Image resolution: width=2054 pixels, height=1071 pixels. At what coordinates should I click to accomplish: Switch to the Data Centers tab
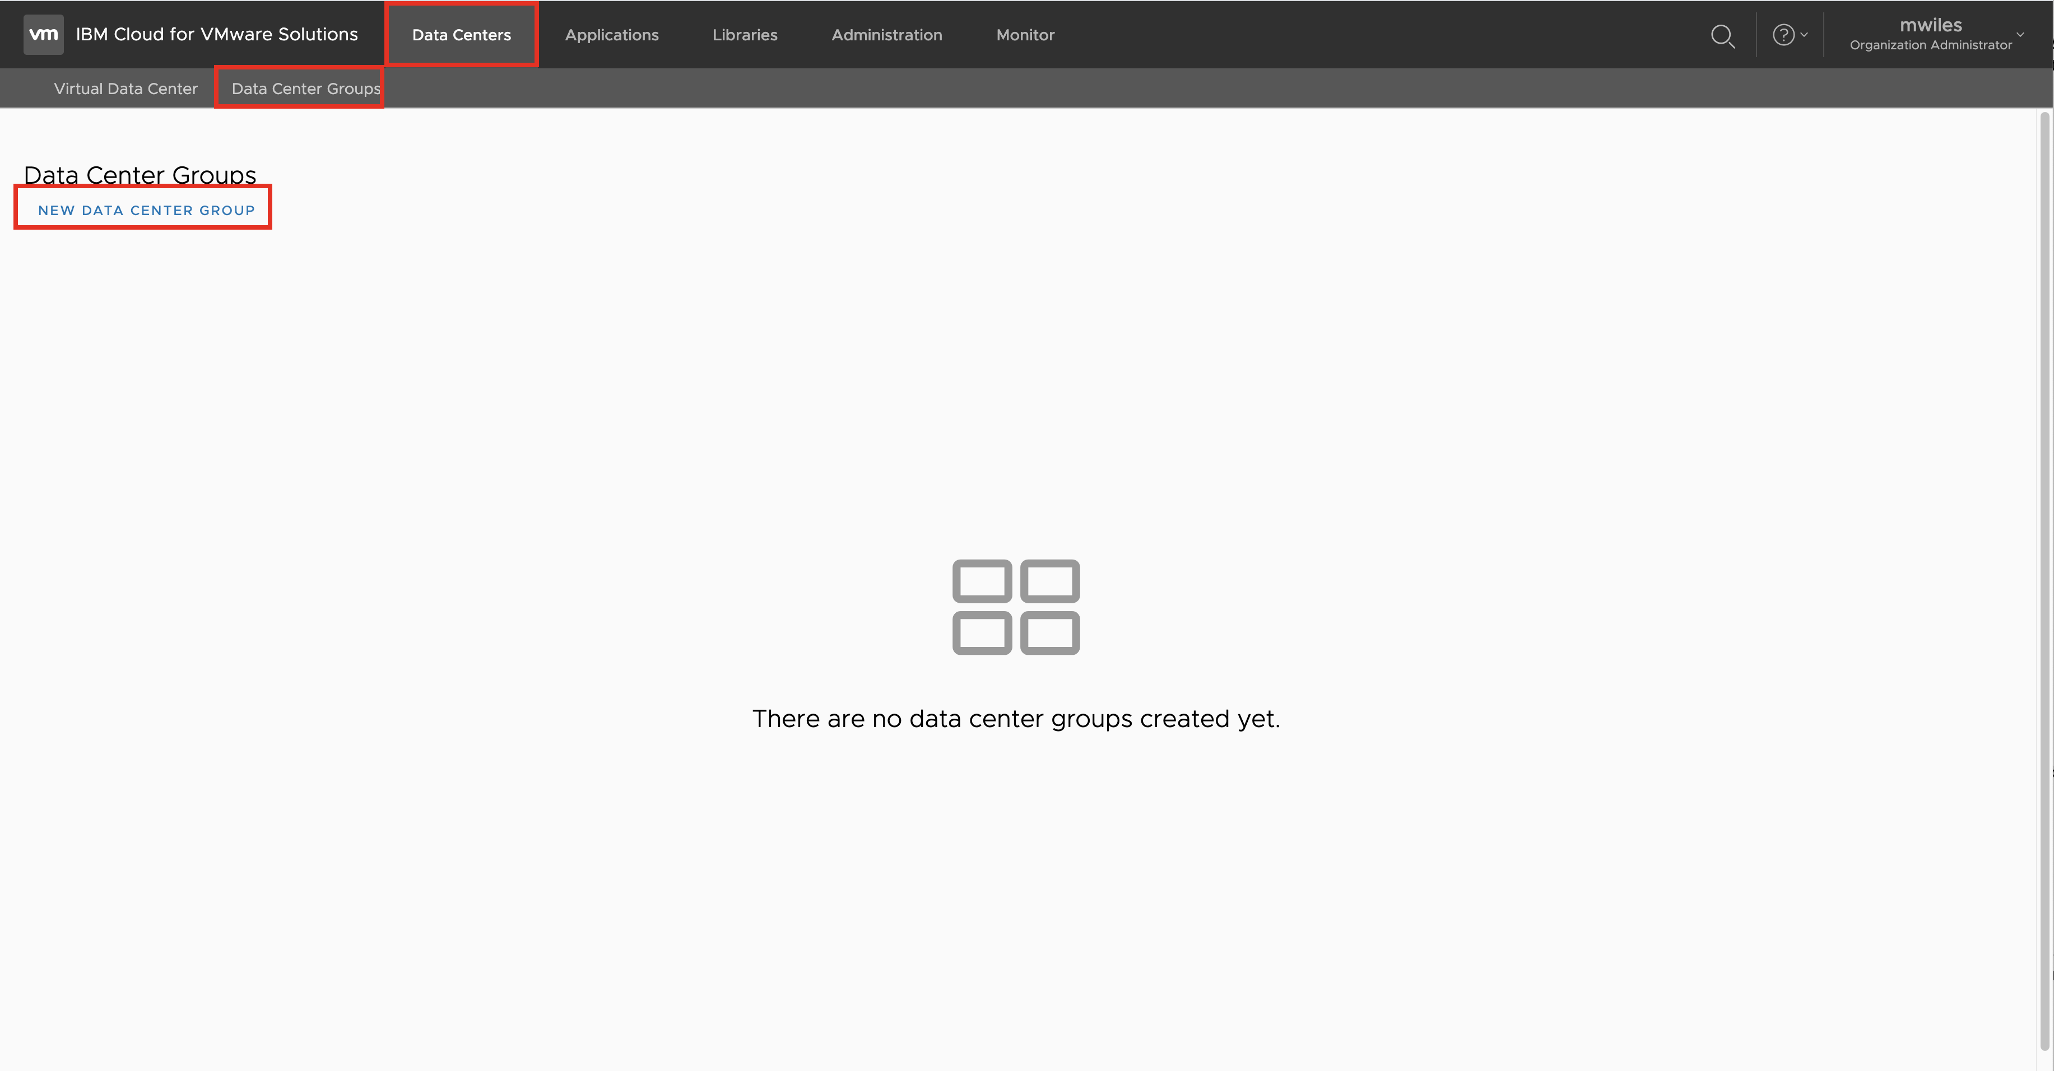[461, 35]
